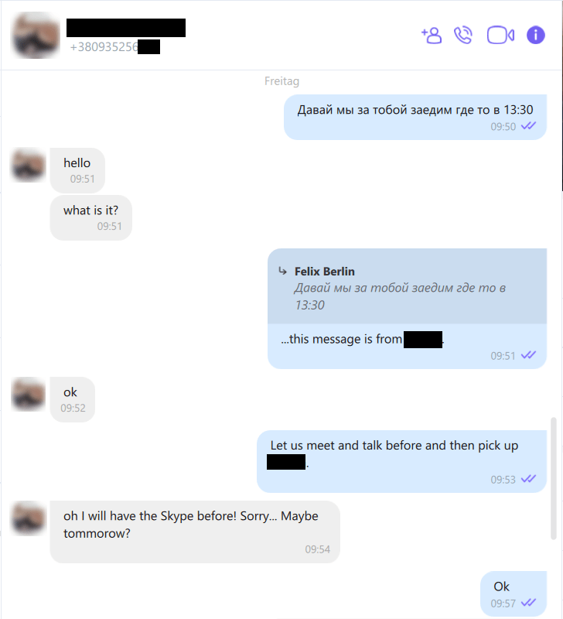Click the chat scrollbar handle
The width and height of the screenshot is (563, 619).
point(554,478)
